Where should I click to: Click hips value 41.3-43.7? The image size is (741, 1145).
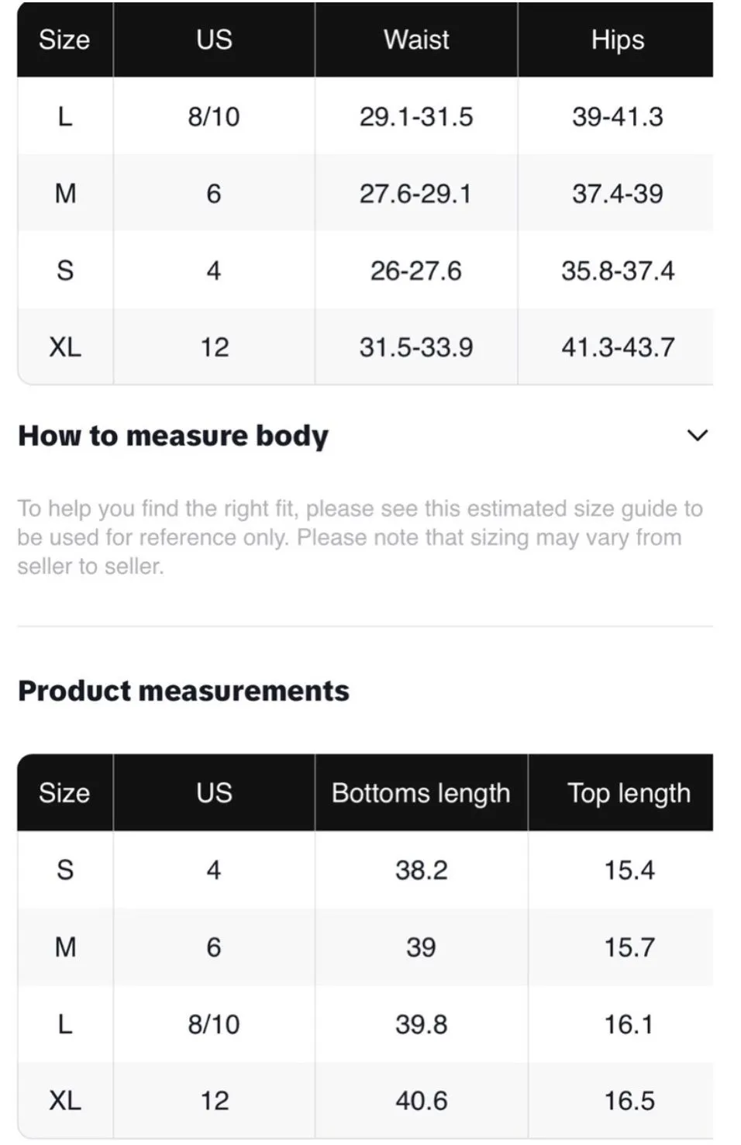pos(618,347)
